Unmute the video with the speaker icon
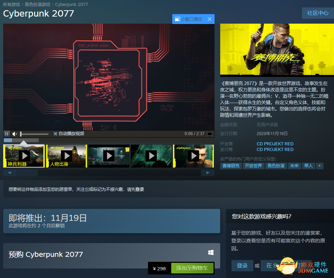This screenshot has width=334, height=278. point(15,134)
